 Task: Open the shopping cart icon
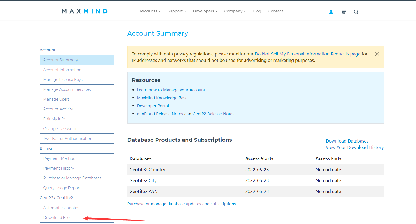point(344,12)
